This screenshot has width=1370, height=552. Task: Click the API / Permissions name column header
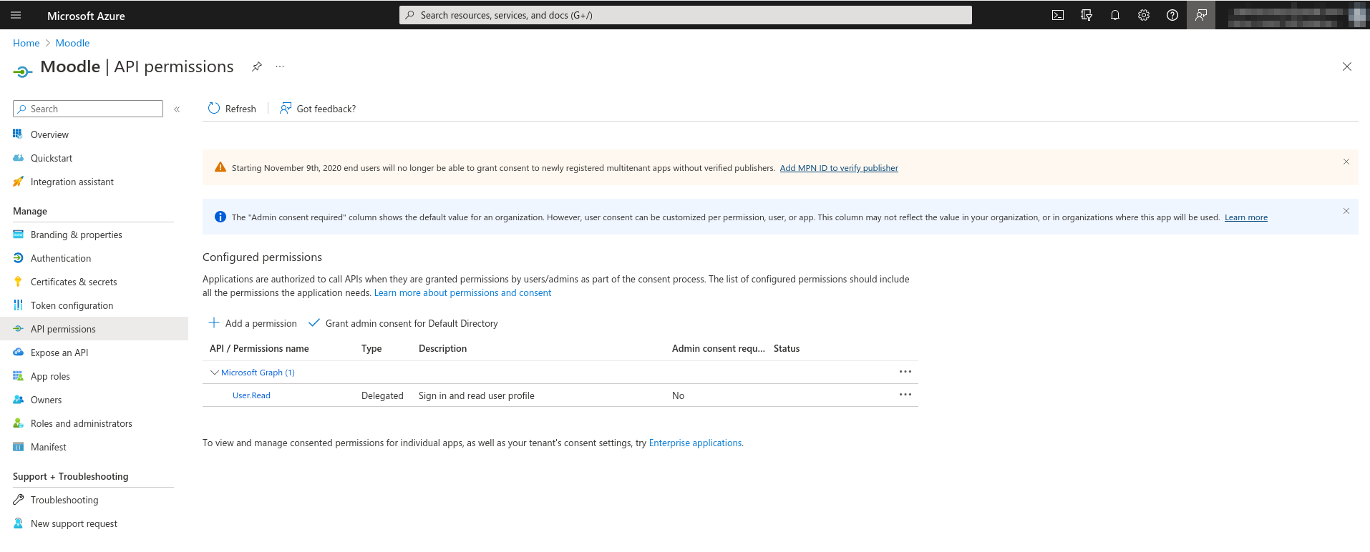(x=259, y=348)
